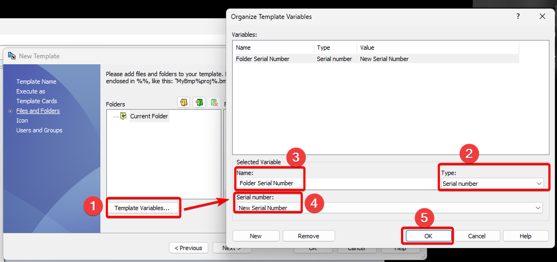
Task: Click the Value column header in Variables list
Action: point(438,48)
